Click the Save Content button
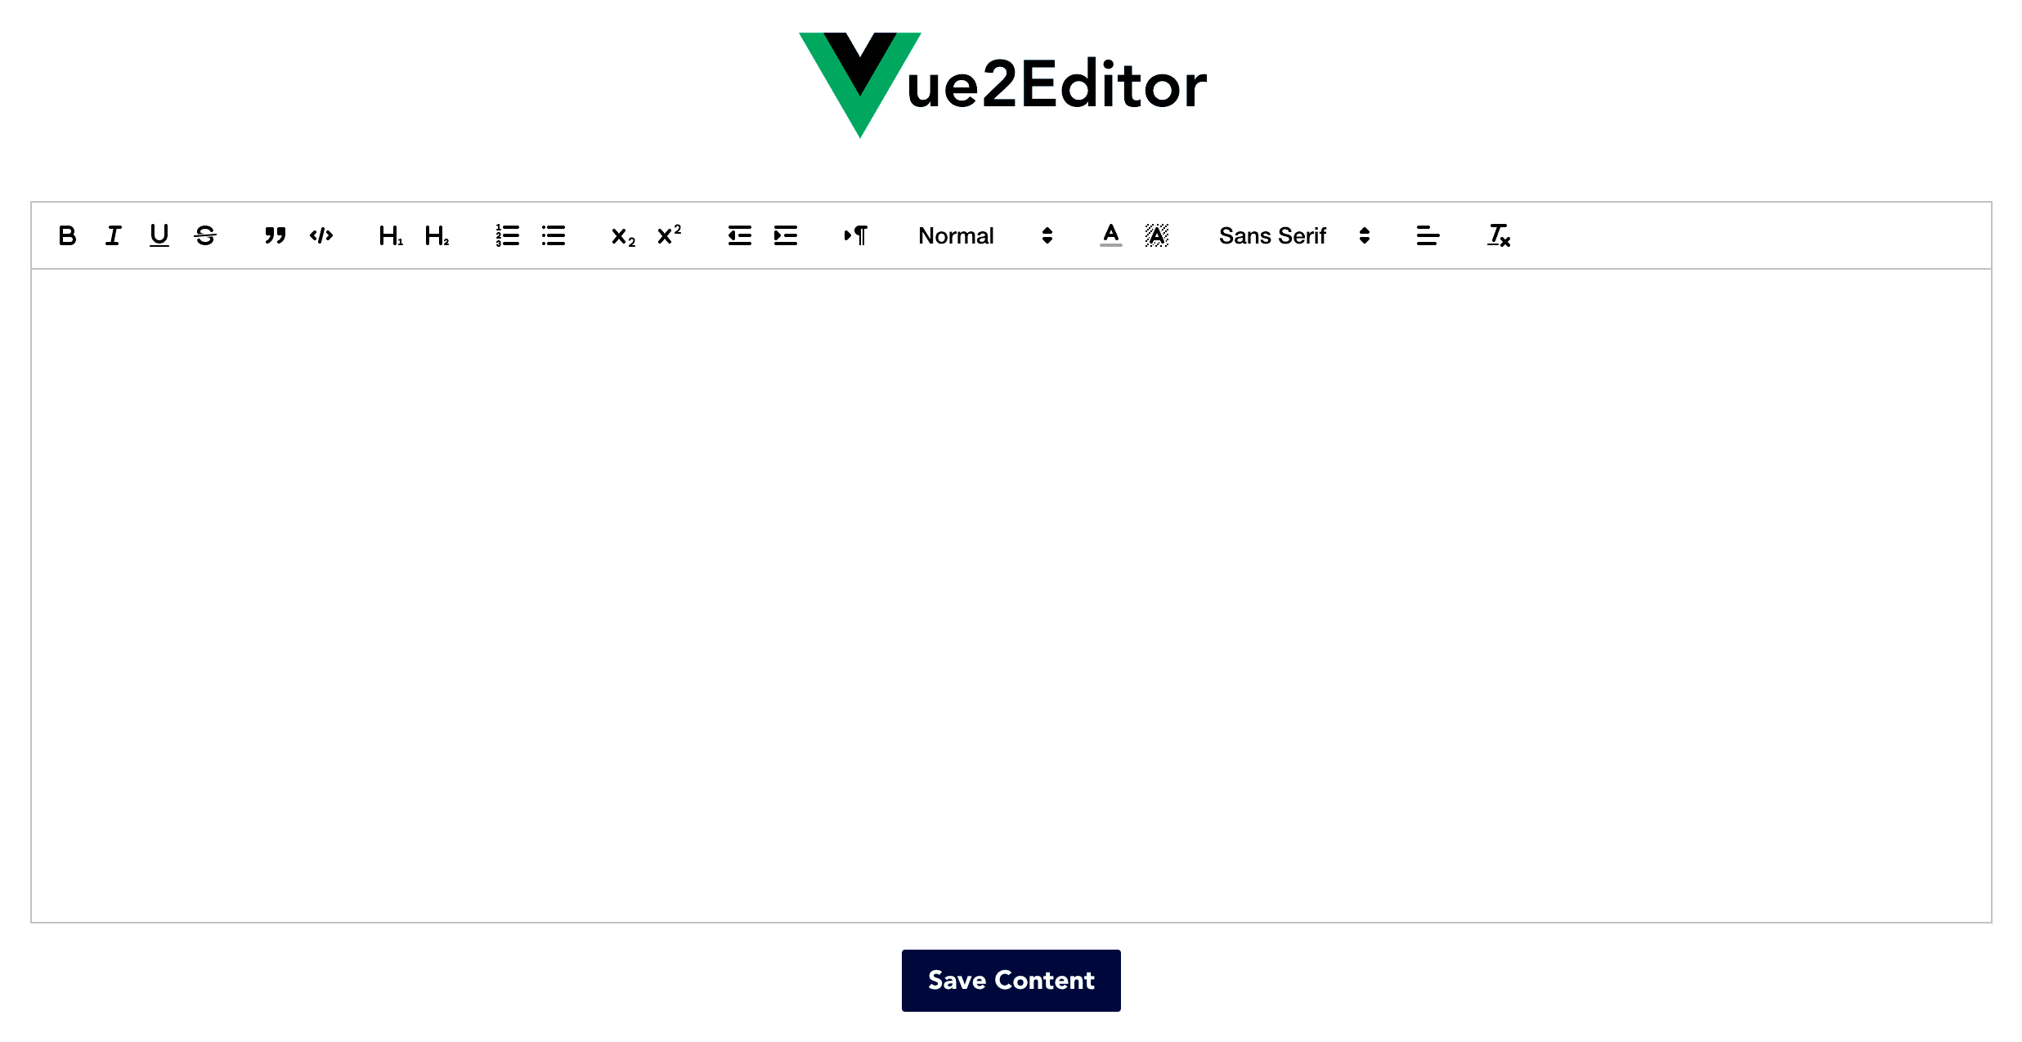 pos(1011,980)
